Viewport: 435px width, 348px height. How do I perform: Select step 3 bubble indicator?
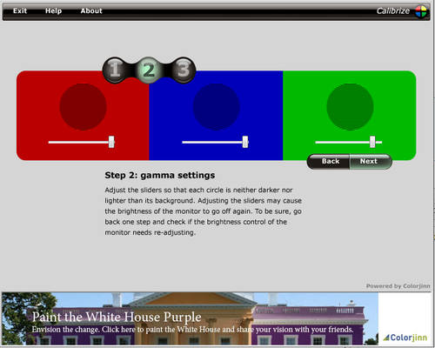click(184, 70)
